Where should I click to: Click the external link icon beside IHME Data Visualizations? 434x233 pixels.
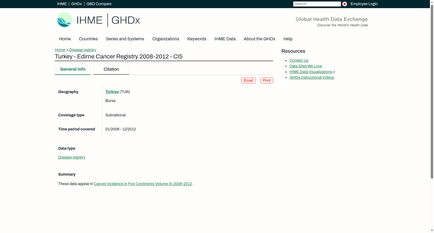tap(334, 72)
